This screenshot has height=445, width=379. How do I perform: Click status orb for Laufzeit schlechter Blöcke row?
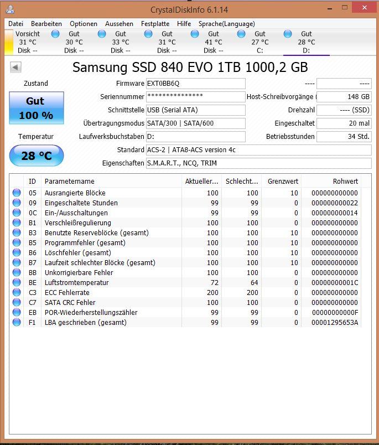point(17,262)
